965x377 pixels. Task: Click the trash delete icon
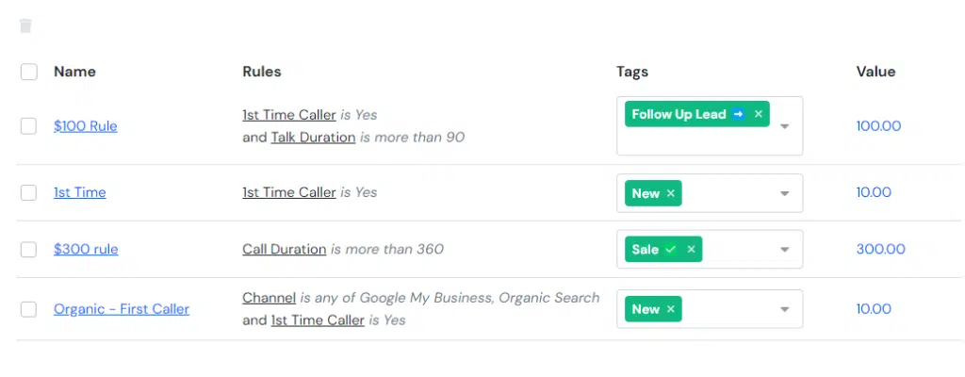click(x=25, y=25)
